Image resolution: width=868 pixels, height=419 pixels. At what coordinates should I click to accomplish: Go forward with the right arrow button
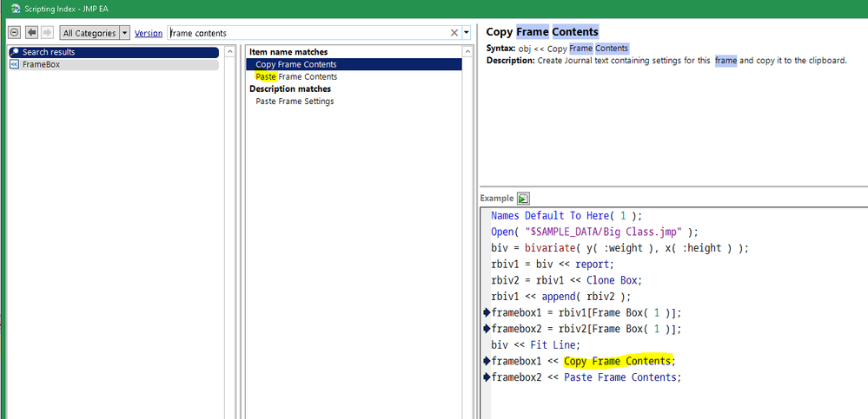coord(48,33)
